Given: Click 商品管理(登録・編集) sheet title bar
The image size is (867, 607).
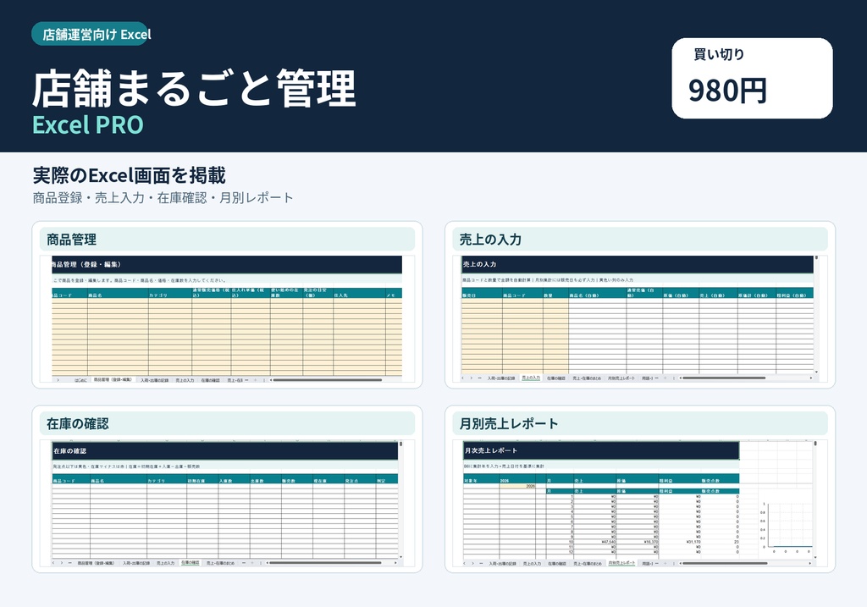Looking at the screenshot, I should (x=227, y=264).
